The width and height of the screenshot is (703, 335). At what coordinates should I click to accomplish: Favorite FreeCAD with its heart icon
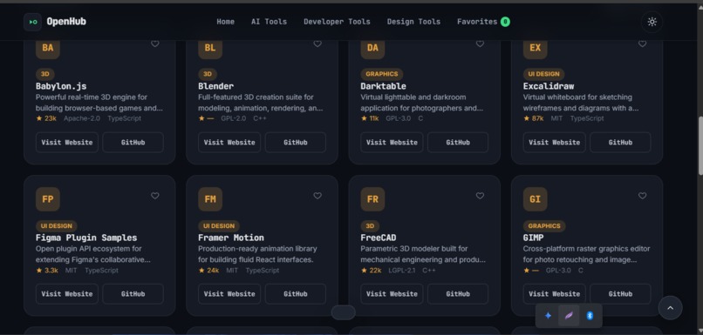pyautogui.click(x=480, y=196)
